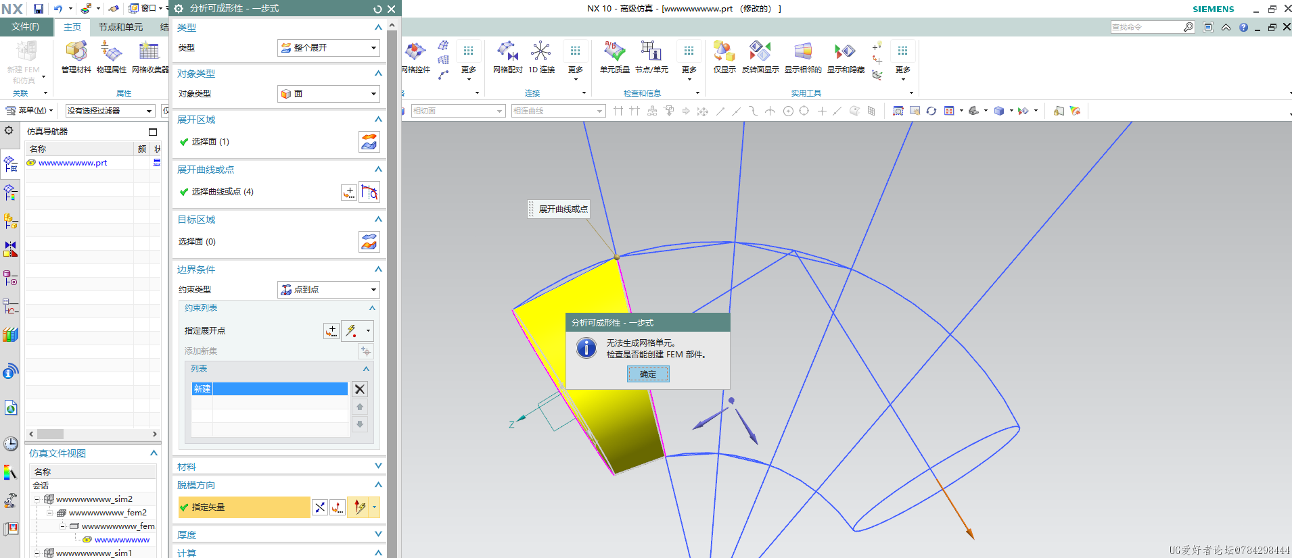Open the 类型 dropdown showing 整个展开
Viewport: 1292px width, 558px height.
tap(329, 48)
